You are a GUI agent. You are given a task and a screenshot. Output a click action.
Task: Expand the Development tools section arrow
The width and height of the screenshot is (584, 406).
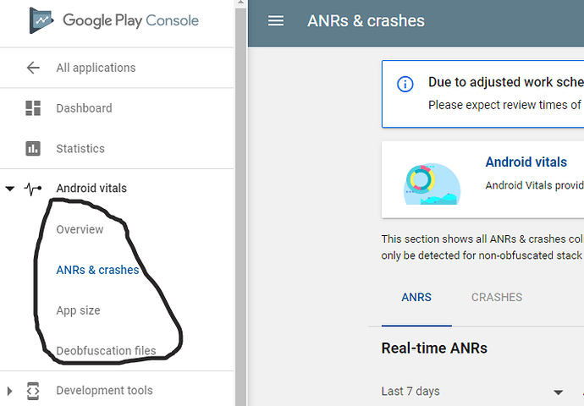[10, 391]
